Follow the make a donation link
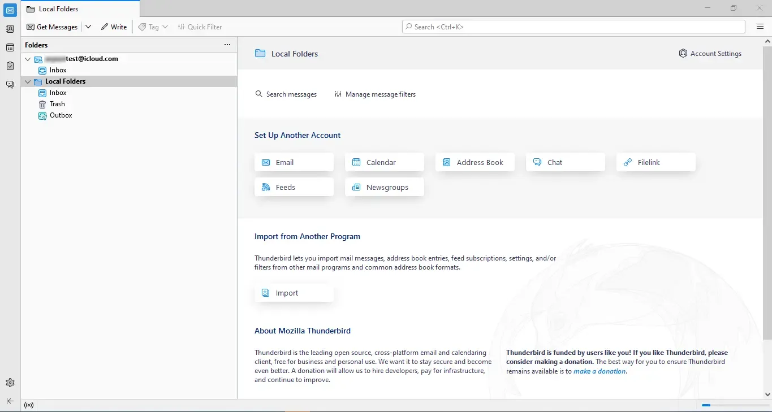 point(600,371)
